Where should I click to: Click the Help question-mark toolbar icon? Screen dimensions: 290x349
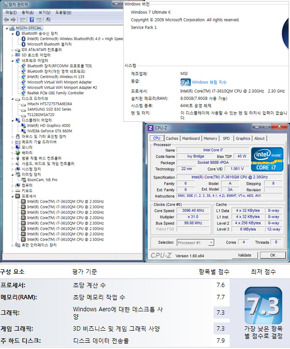32,20
